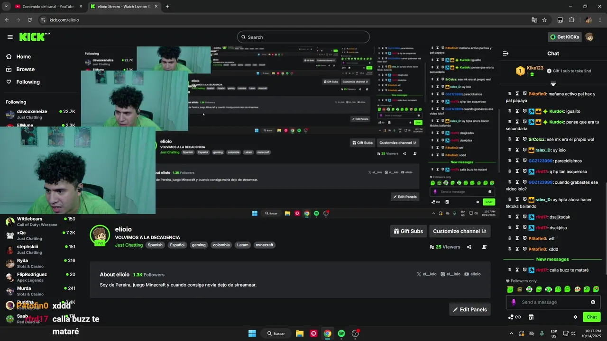Show hidden system tray icons
This screenshot has height=341, width=607.
point(511,333)
